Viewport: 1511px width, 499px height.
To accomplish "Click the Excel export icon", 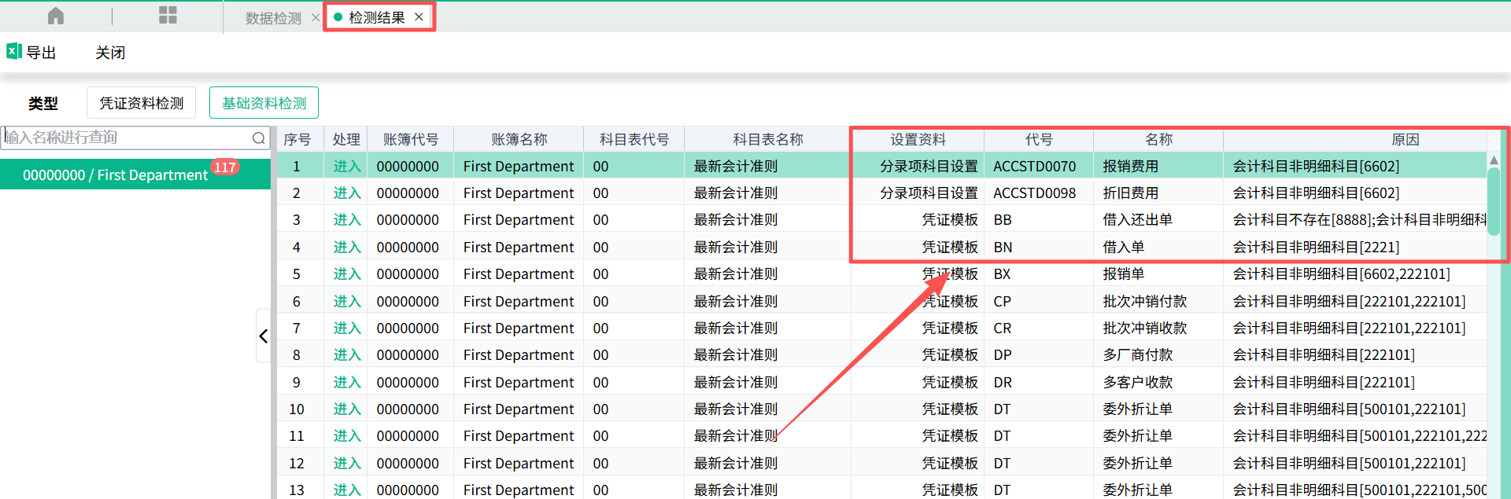I will (13, 52).
